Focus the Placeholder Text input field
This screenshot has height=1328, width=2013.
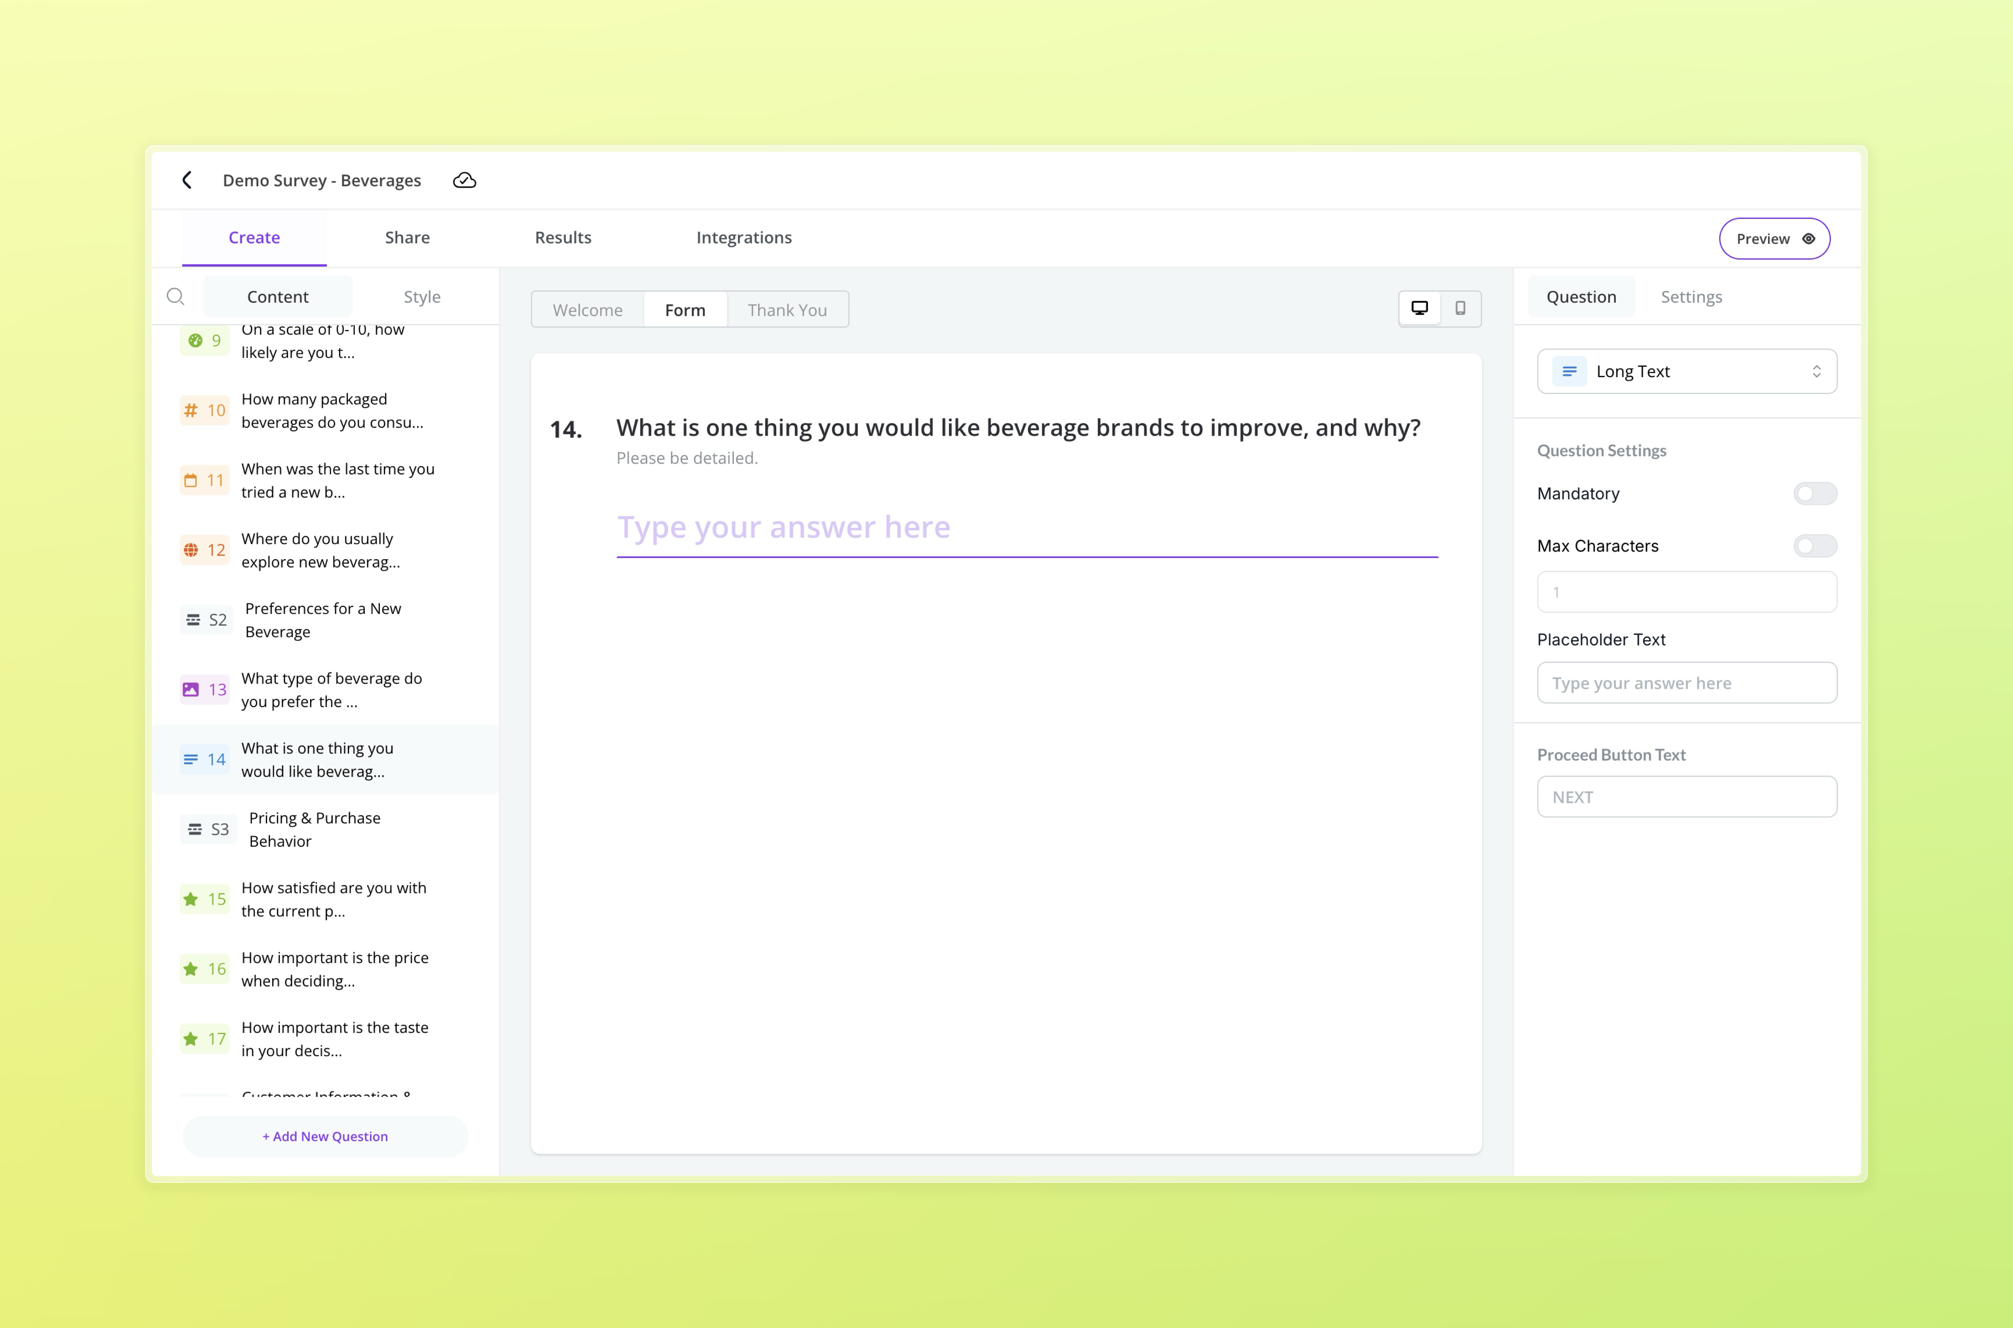pos(1687,683)
